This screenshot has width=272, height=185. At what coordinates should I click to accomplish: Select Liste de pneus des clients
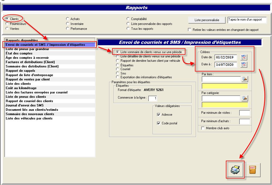point(50,97)
